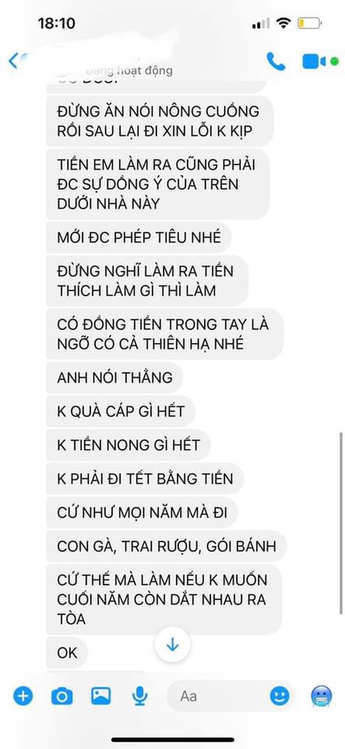Image resolution: width=345 pixels, height=749 pixels.
Task: Tap the microphone to record voice message
Action: 139,696
